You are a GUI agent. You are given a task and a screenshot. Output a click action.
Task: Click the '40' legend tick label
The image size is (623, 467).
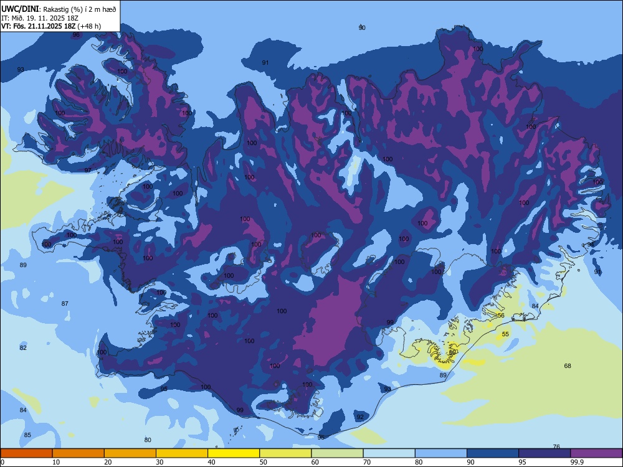[211, 462]
